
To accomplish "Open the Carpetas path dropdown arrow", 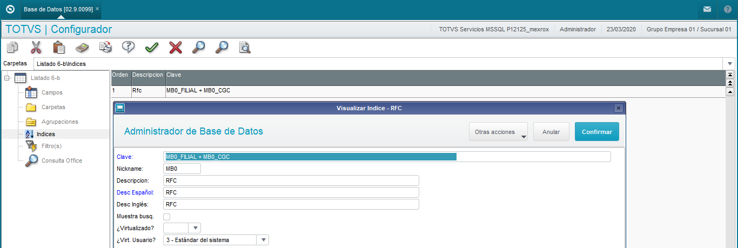I will point(730,64).
